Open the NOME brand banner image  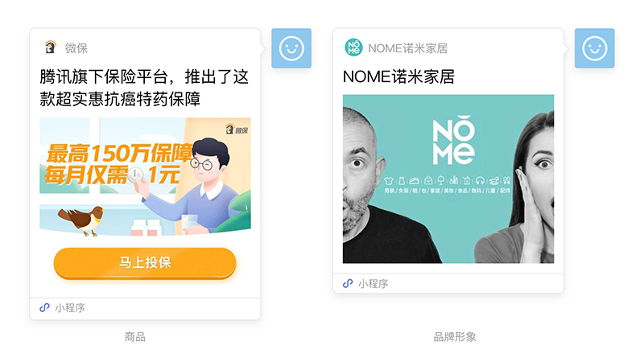(448, 179)
